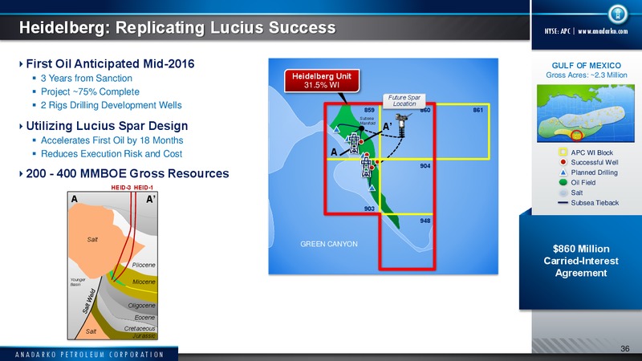This screenshot has width=642, height=361.
Task: Open the www.anadarko.com link
Action: coord(603,31)
